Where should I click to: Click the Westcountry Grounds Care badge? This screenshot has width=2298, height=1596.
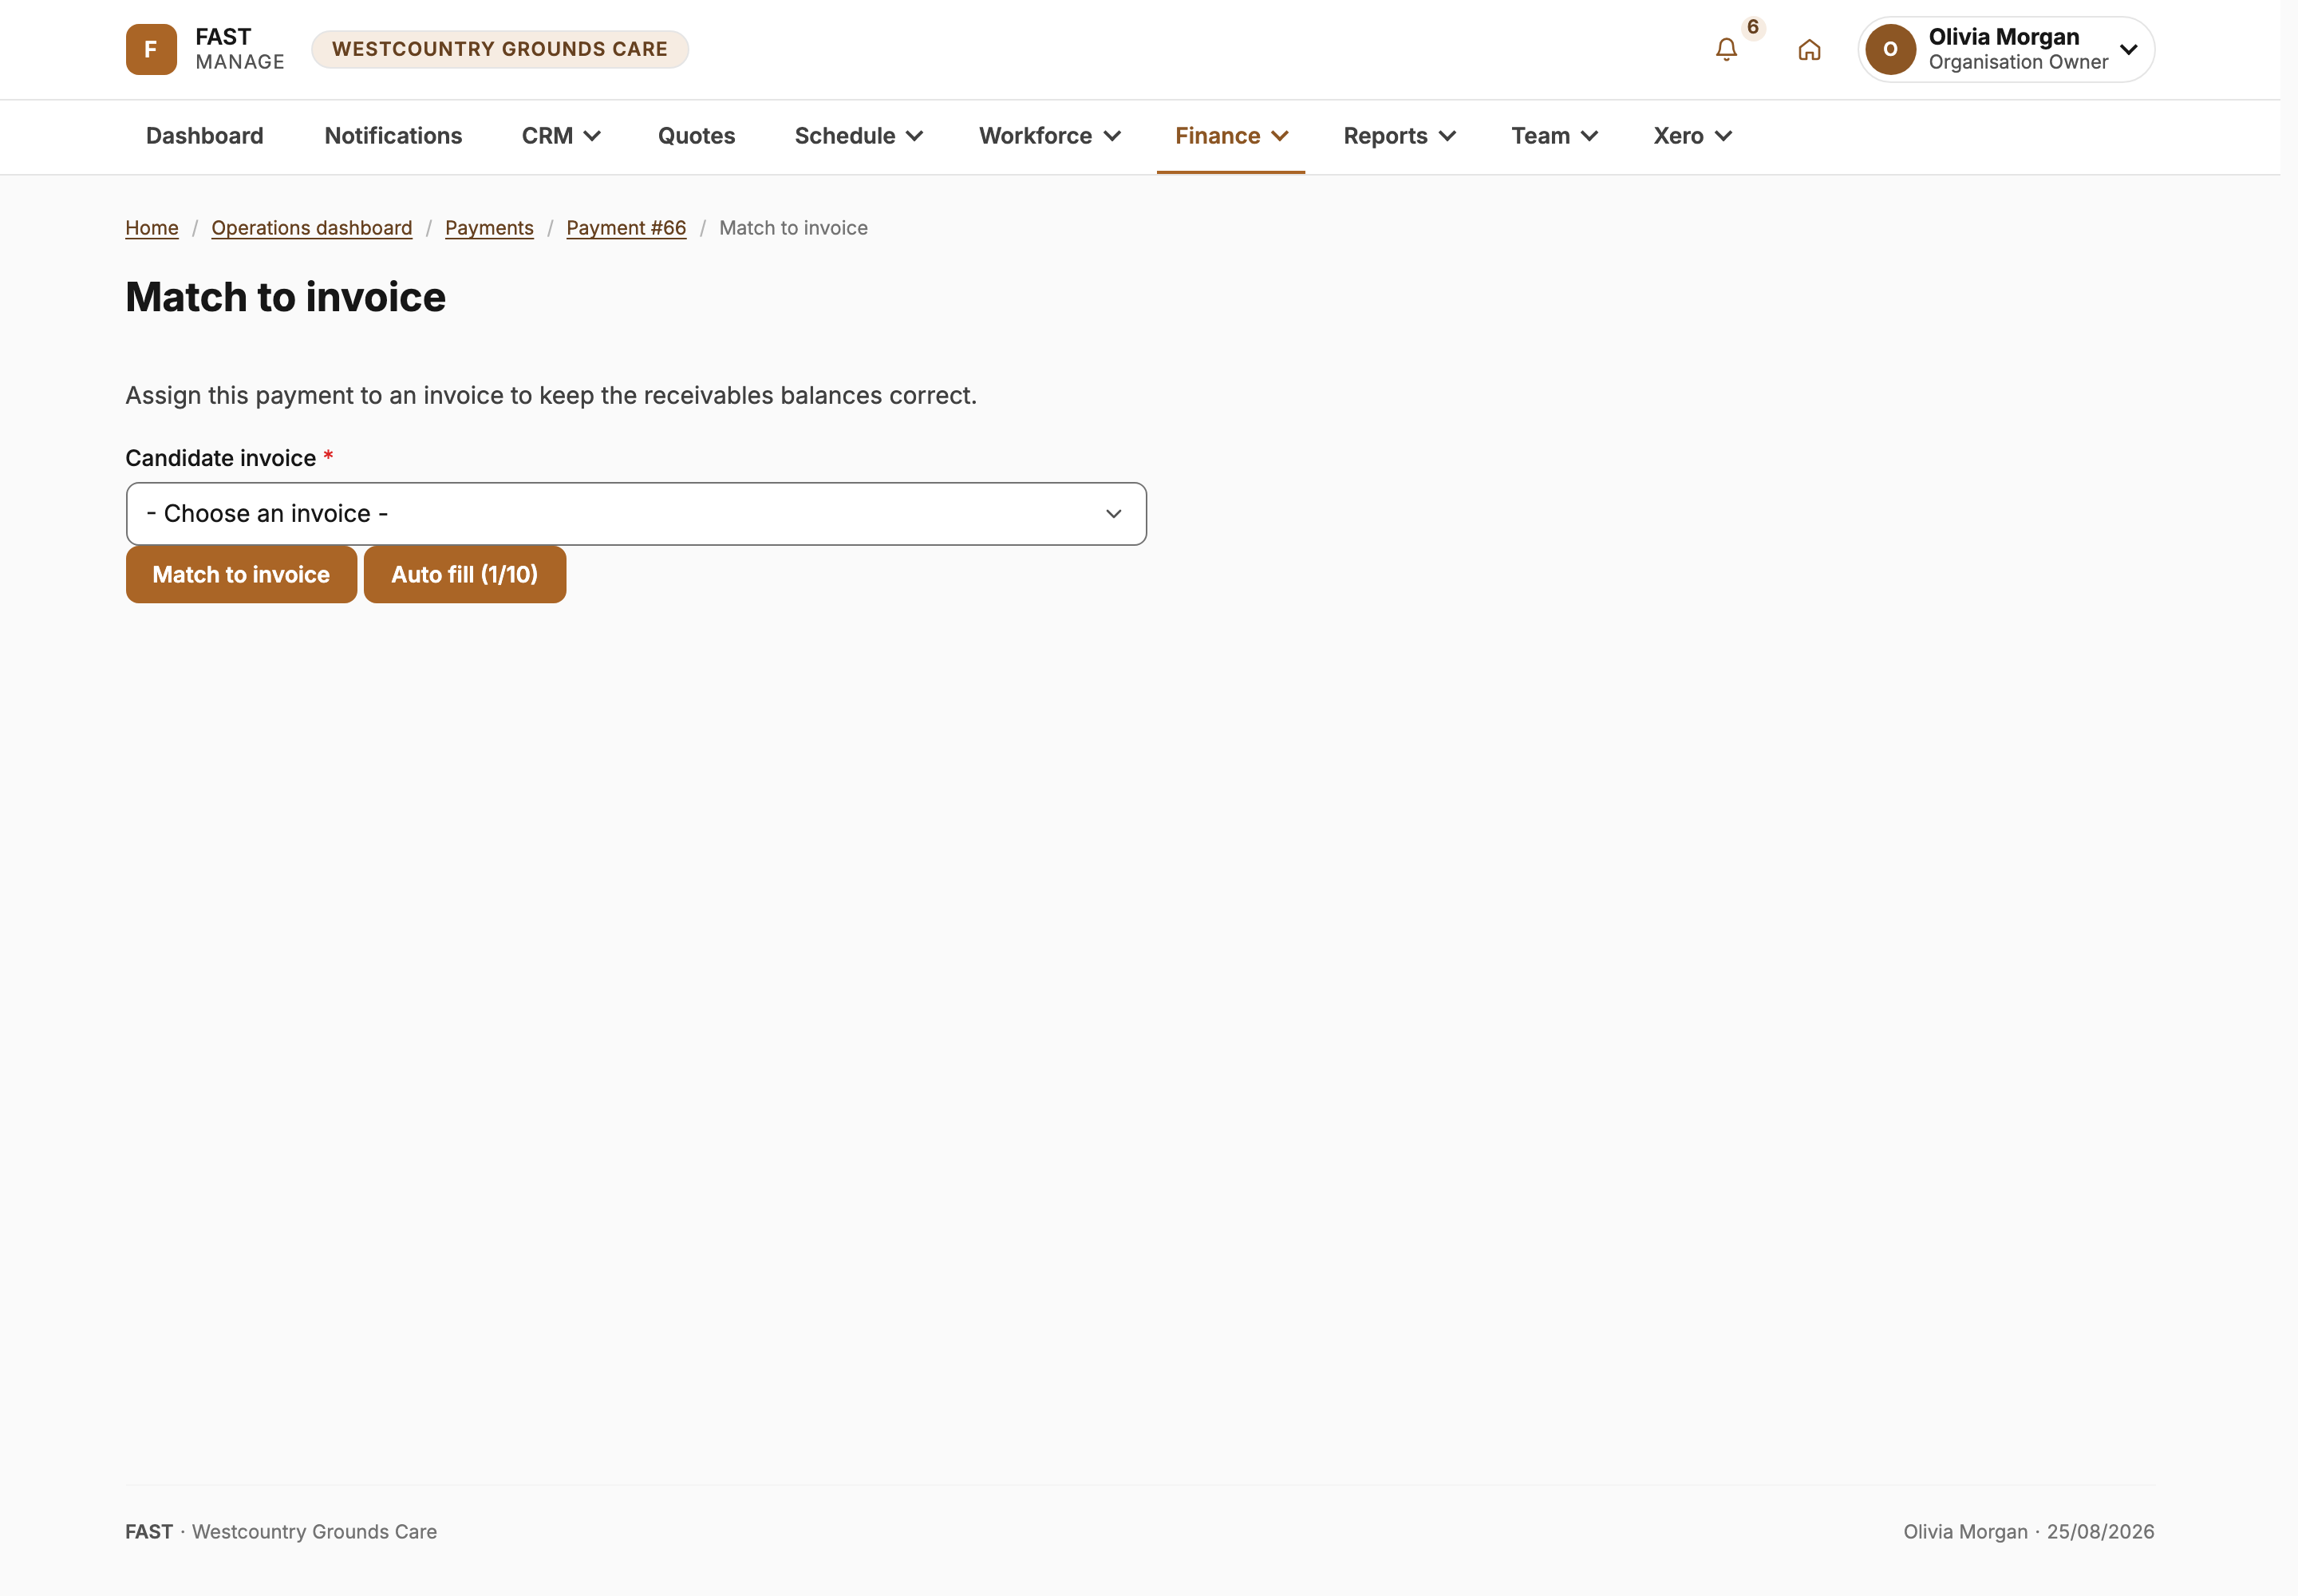pos(500,49)
